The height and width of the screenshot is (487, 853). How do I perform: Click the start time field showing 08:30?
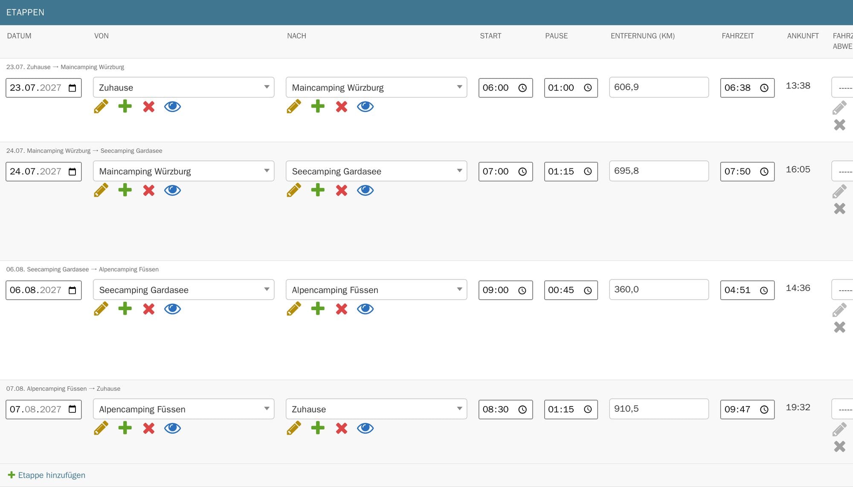coord(505,409)
